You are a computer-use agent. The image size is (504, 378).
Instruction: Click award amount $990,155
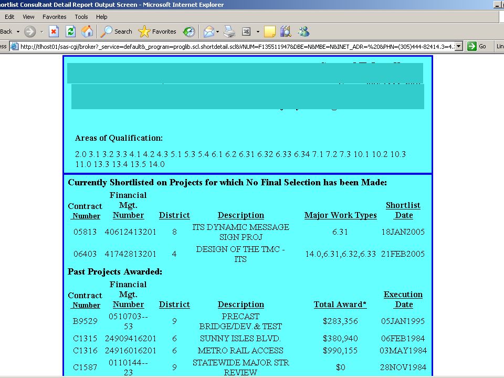click(x=340, y=350)
